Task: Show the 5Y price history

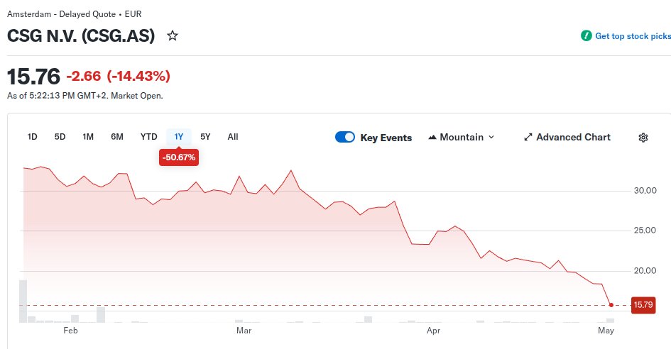Action: coord(205,137)
